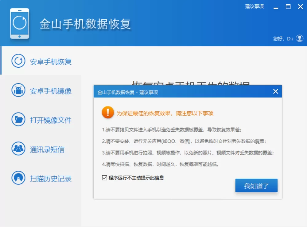Image resolution: width=307 pixels, height=227 pixels.
Task: Open the 打开镜像文件 tab label
Action: (51, 120)
